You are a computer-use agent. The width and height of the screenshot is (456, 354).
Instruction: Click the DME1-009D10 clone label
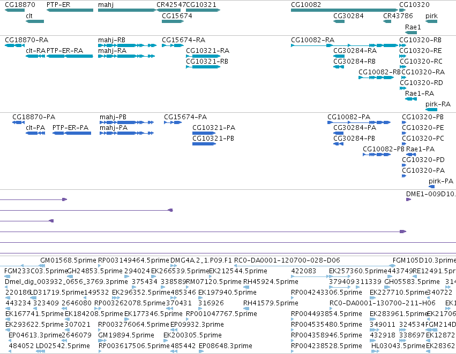point(430,194)
